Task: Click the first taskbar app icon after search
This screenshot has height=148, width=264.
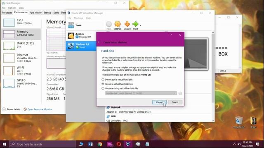Action: (x=81, y=144)
